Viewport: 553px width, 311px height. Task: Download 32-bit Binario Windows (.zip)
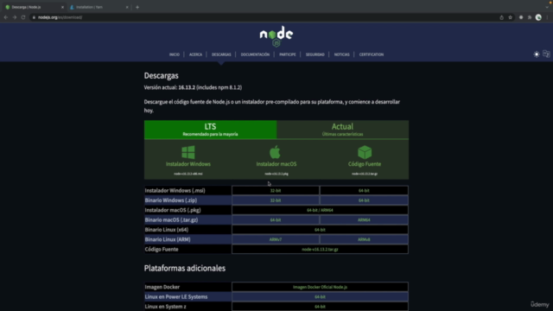(x=276, y=200)
